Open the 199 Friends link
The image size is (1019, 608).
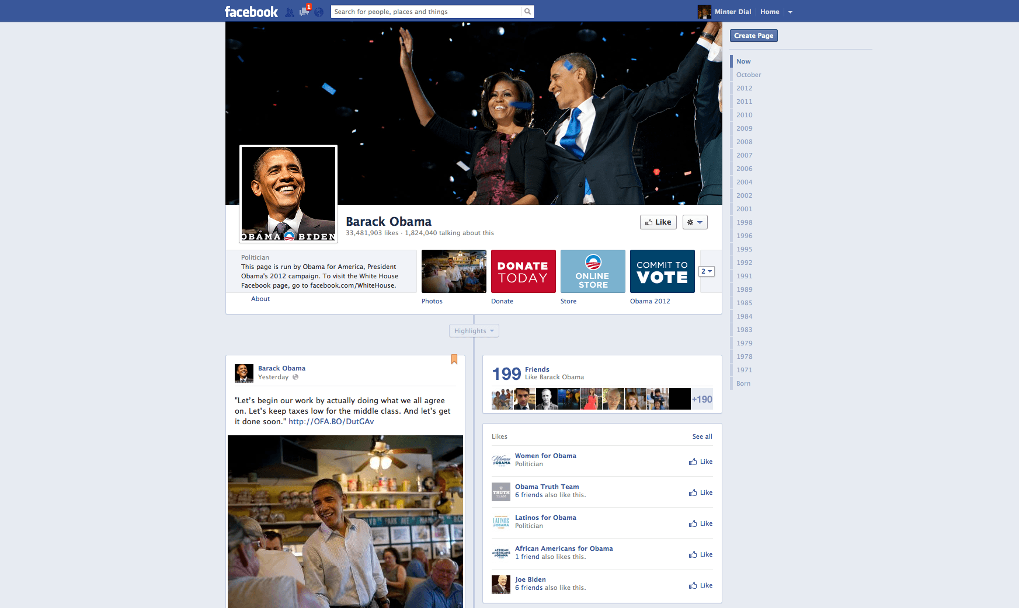pos(537,369)
